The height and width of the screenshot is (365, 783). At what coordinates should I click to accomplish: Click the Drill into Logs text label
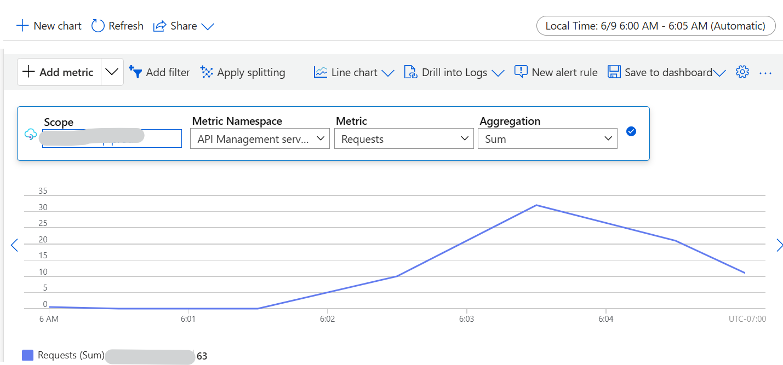click(x=454, y=72)
